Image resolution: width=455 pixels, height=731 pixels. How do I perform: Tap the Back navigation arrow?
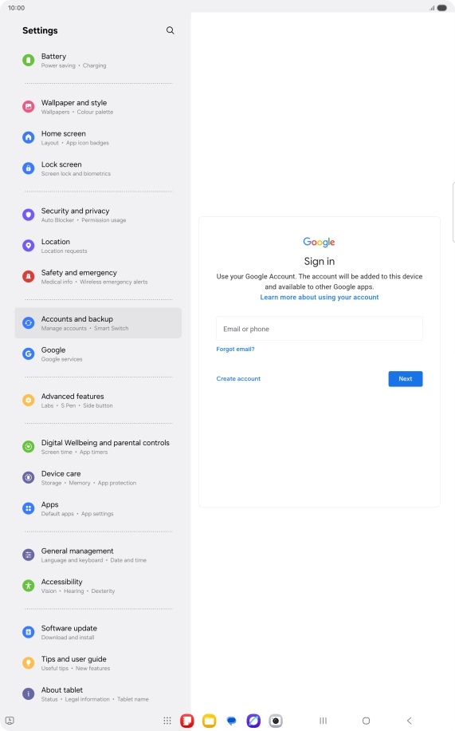[x=410, y=721]
